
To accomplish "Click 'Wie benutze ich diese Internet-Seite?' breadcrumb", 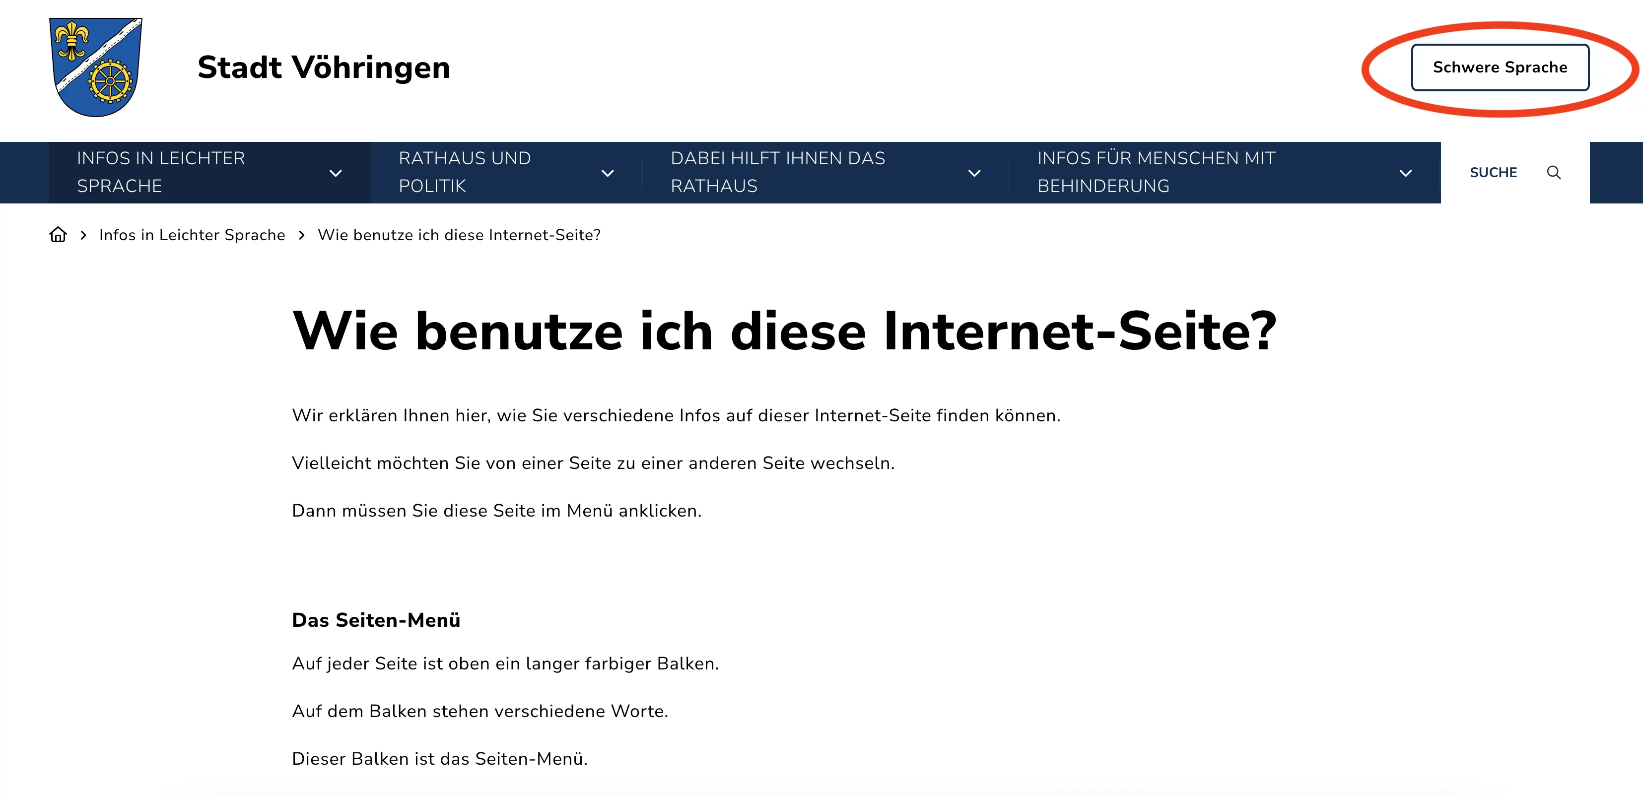I will tap(459, 235).
